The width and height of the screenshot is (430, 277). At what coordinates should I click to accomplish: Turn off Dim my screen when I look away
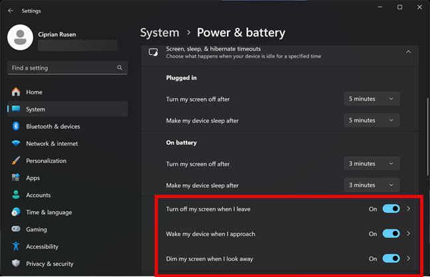391,258
